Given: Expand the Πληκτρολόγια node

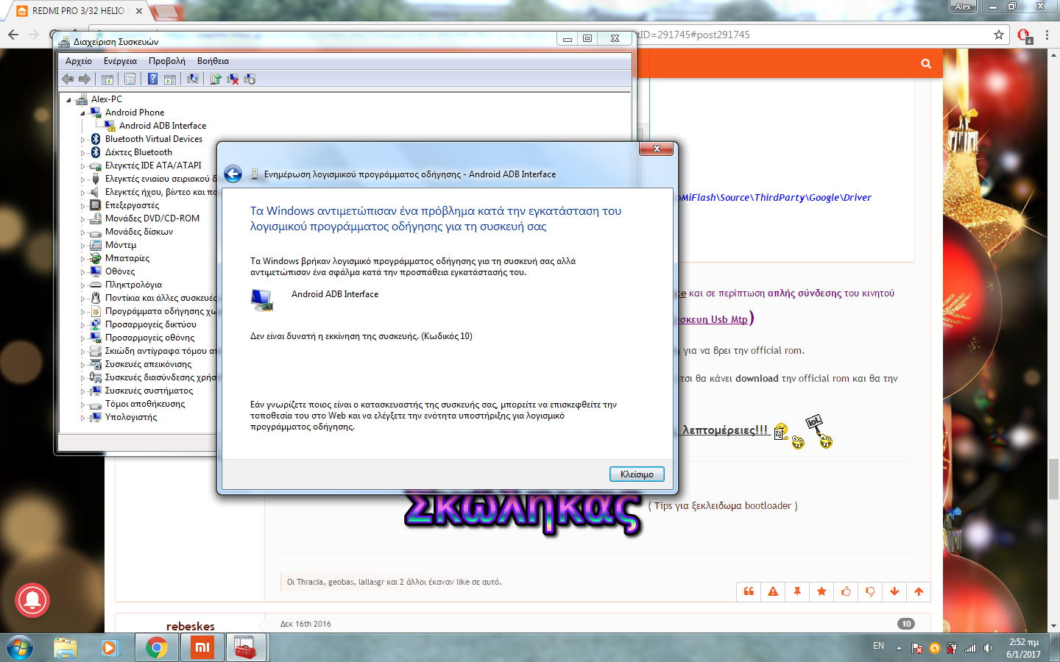Looking at the screenshot, I should (x=83, y=285).
